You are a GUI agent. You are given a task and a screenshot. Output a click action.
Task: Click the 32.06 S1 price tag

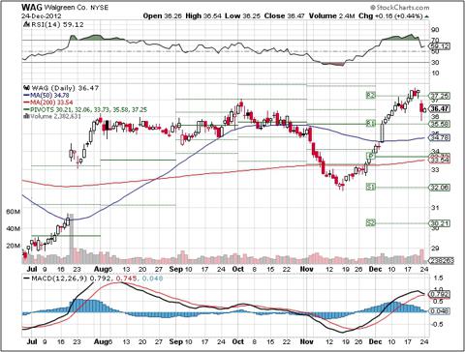point(440,188)
